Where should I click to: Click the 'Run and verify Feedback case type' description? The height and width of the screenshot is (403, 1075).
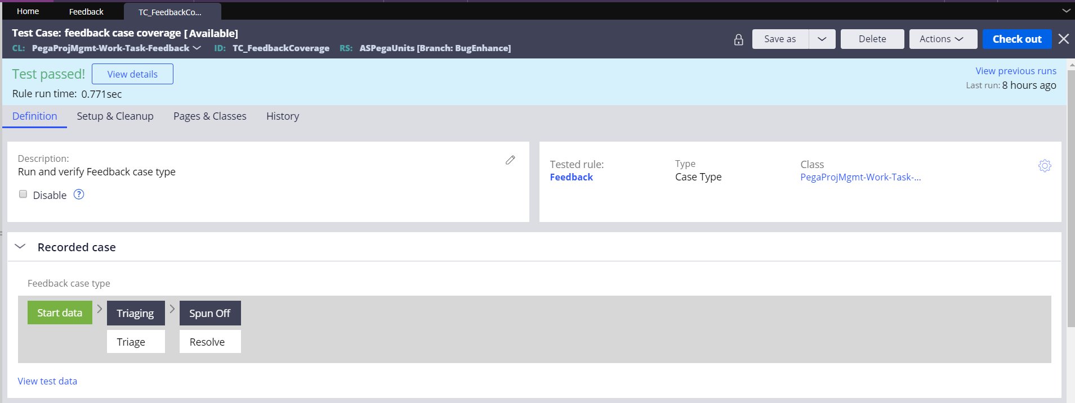pyautogui.click(x=97, y=172)
